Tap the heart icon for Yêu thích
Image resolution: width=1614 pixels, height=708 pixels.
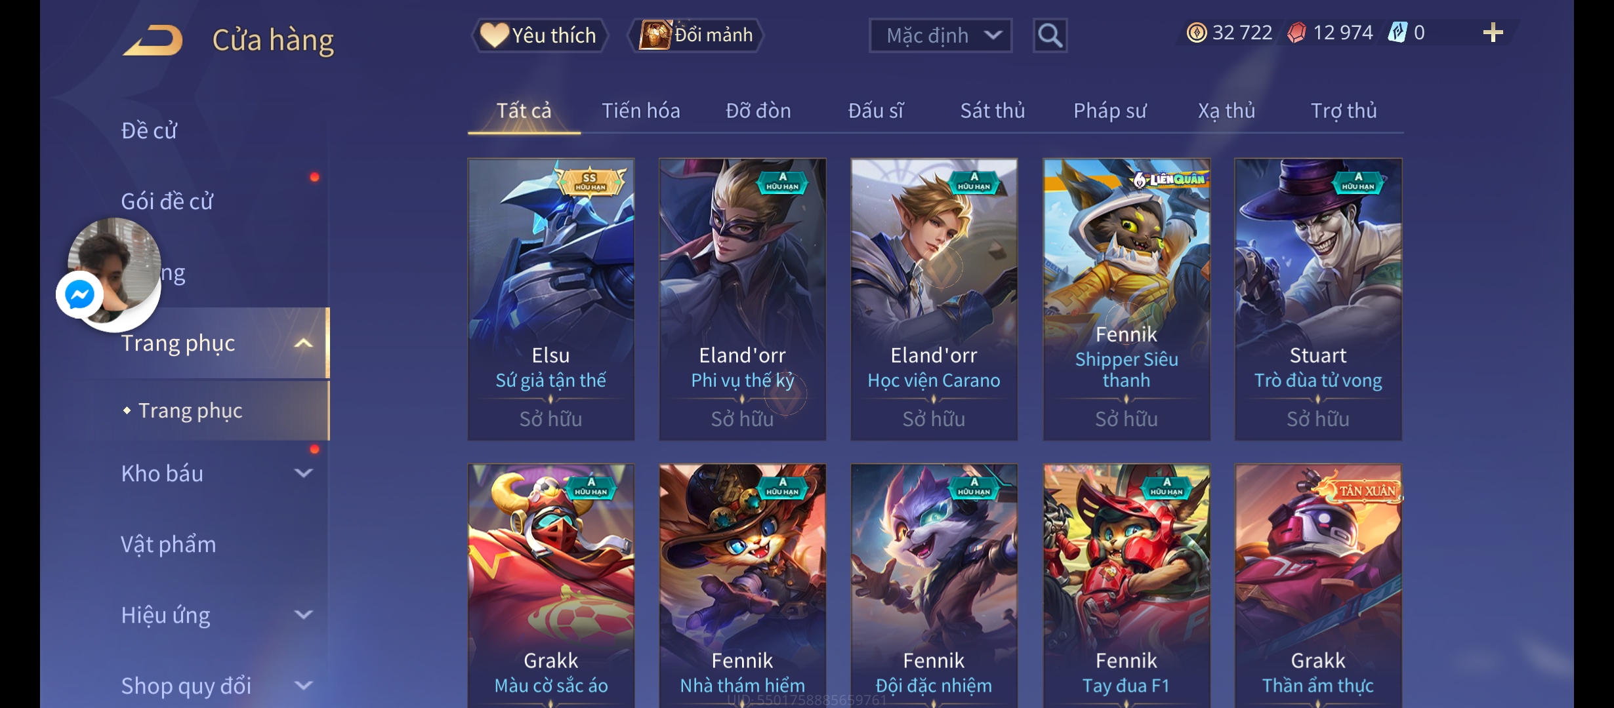494,35
